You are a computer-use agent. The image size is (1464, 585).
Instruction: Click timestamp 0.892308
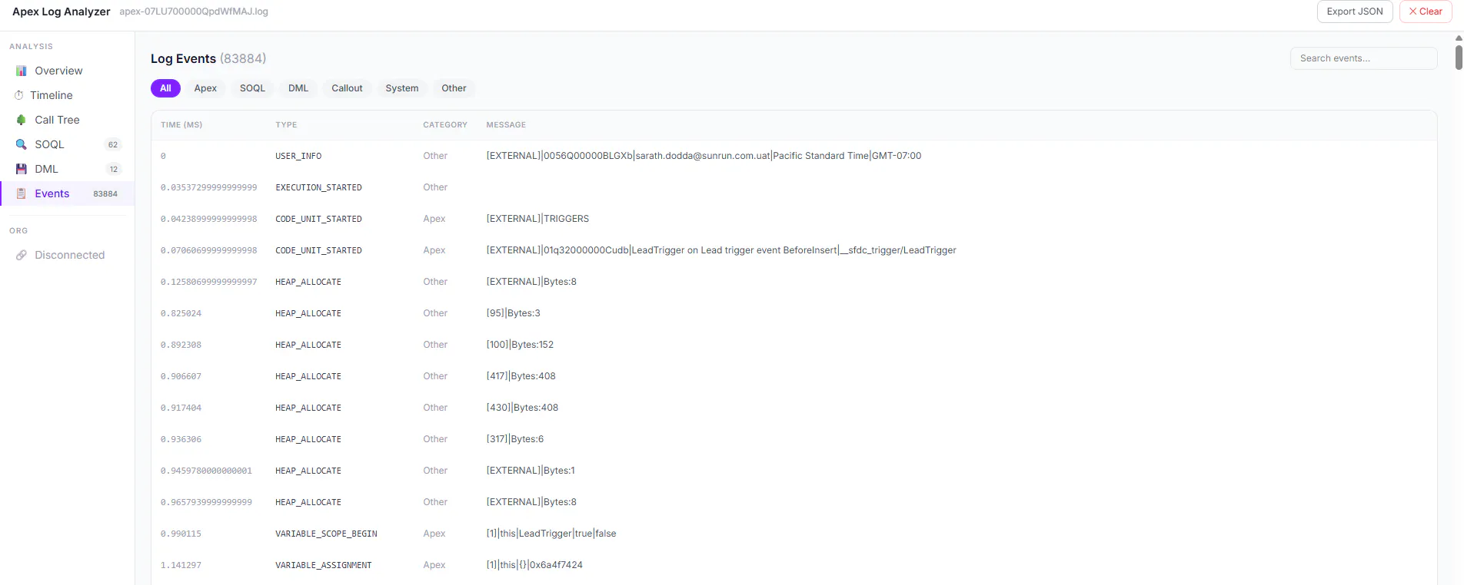click(181, 345)
